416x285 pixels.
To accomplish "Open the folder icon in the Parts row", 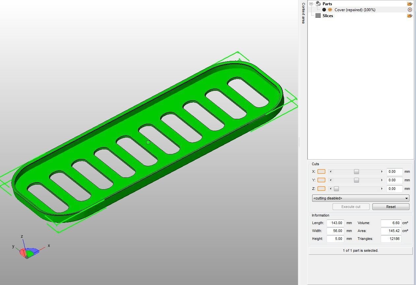I will [410, 4].
